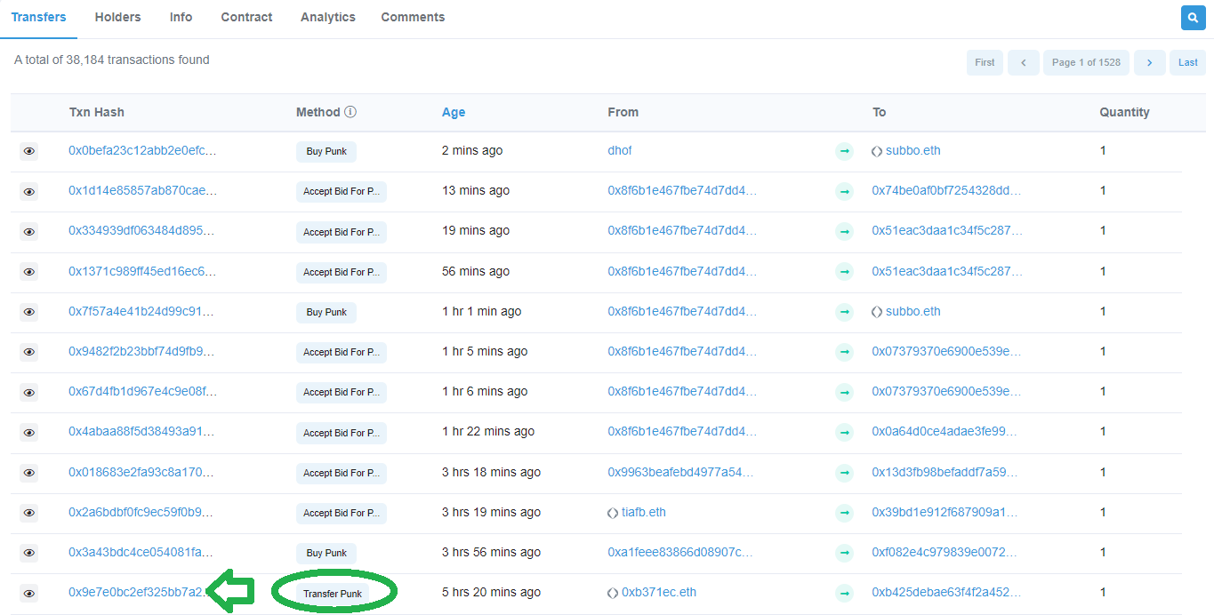Open the Analytics tab
Screen dimensions: 1214x615
pyautogui.click(x=328, y=18)
